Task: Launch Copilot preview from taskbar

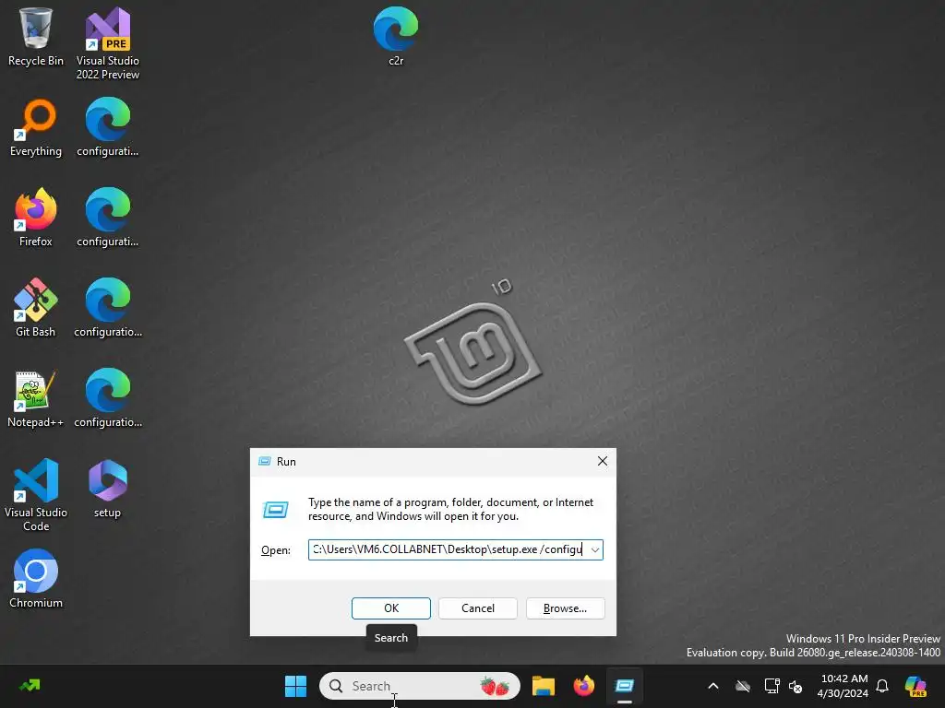Action: click(x=915, y=686)
